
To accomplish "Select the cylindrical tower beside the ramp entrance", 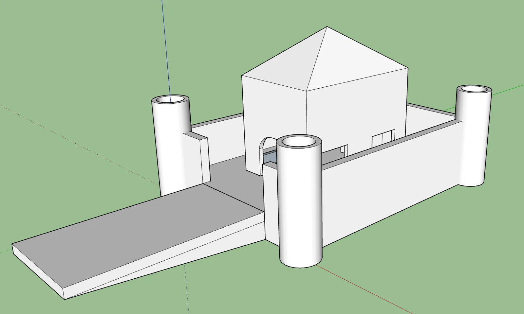I will pos(299,201).
